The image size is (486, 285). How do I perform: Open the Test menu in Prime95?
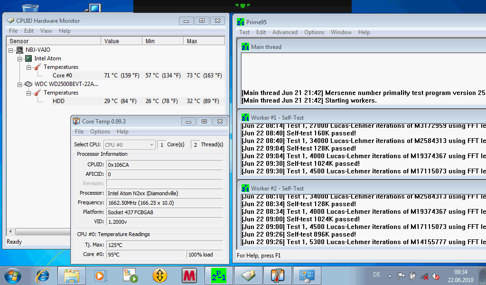pos(244,32)
